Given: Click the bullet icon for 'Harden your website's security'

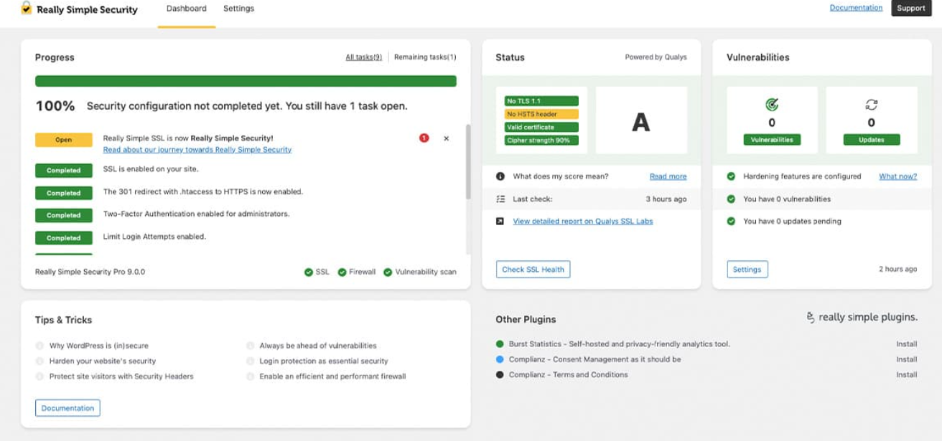Looking at the screenshot, I should pyautogui.click(x=39, y=361).
